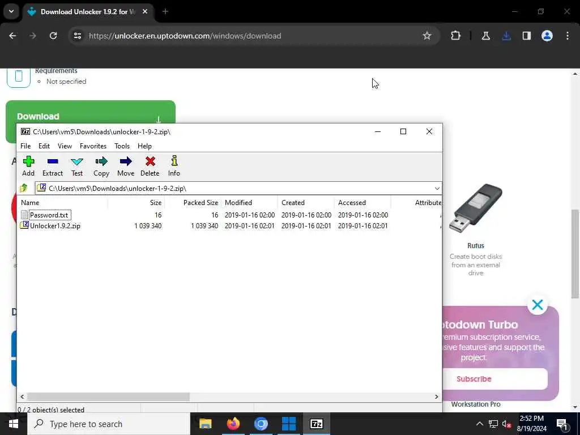580x435 pixels.
Task: Open a new Chrome tab
Action: tap(165, 11)
